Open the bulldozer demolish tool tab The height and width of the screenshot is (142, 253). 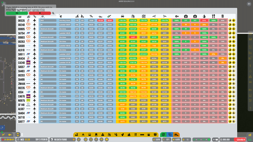(x=176, y=135)
